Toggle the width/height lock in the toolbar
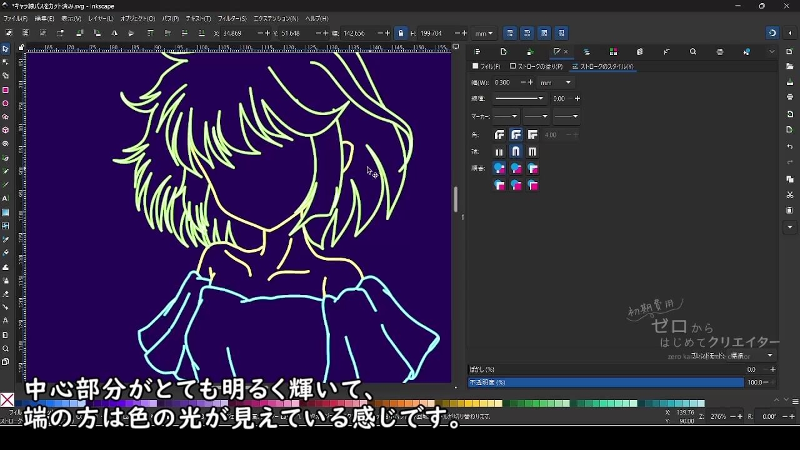Screen dimensions: 800x450 click(401, 33)
